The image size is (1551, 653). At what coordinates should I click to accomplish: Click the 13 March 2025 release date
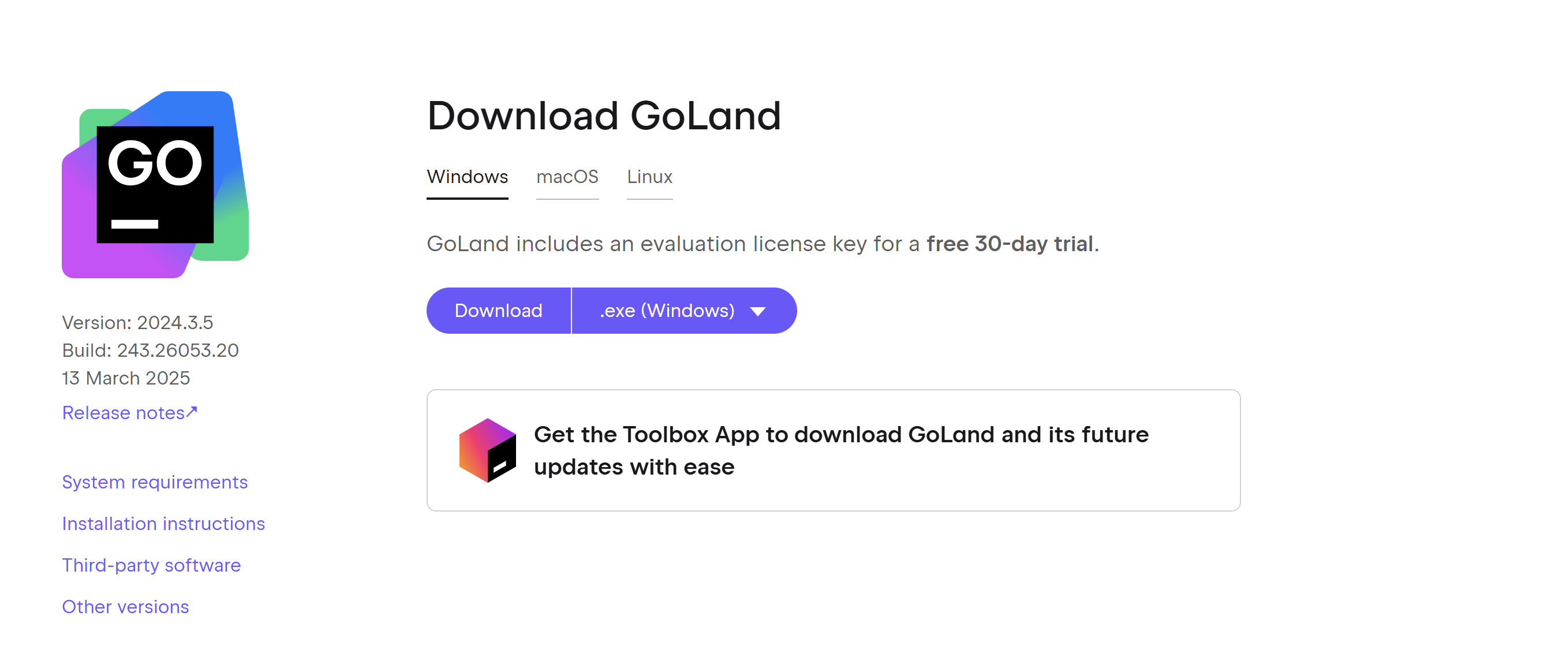[126, 378]
